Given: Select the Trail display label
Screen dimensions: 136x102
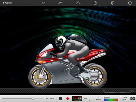Looking at the screenshot, I should point(85,98).
